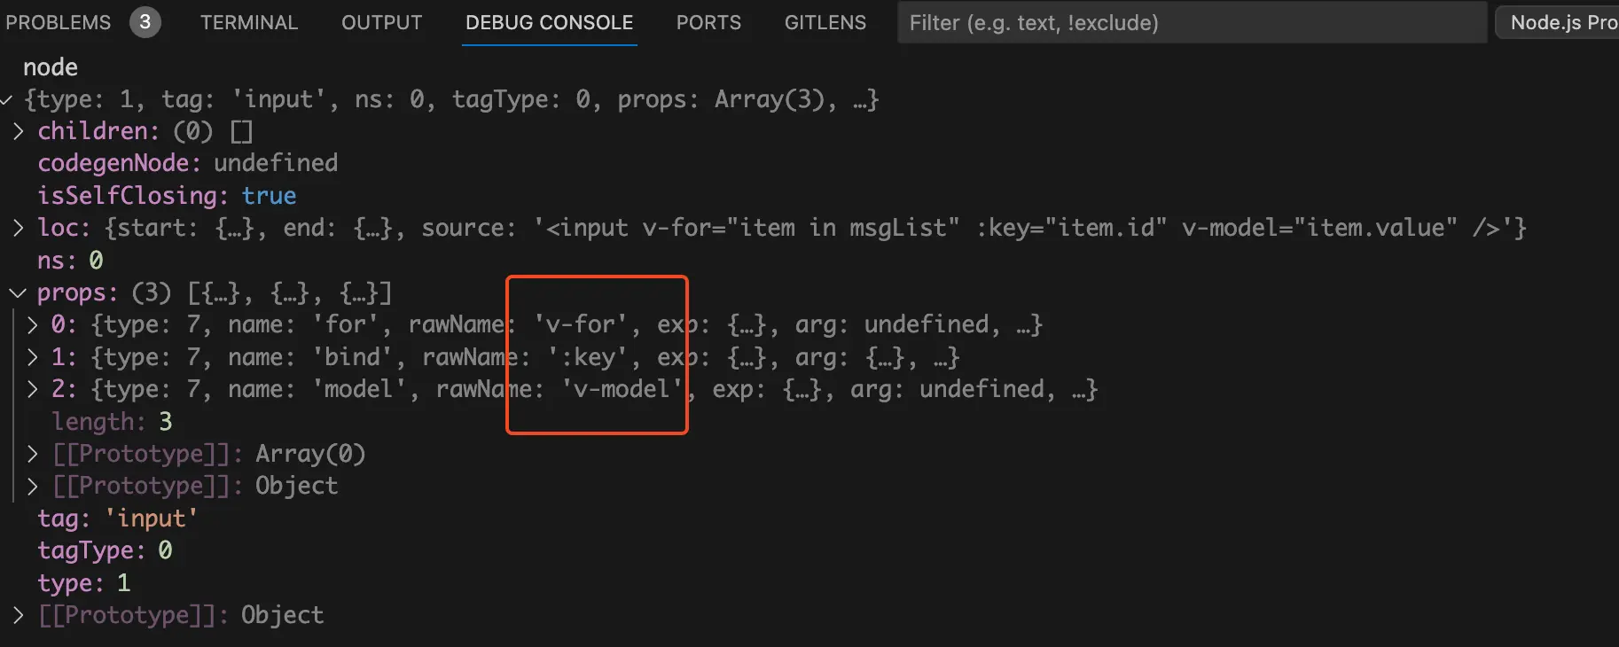Open the TERMINAL tab
The image size is (1619, 647).
tap(249, 23)
